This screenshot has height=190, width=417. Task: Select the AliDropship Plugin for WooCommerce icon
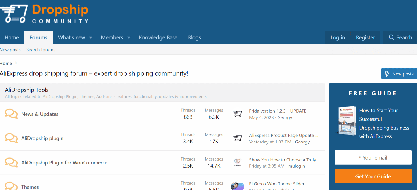[11, 162]
